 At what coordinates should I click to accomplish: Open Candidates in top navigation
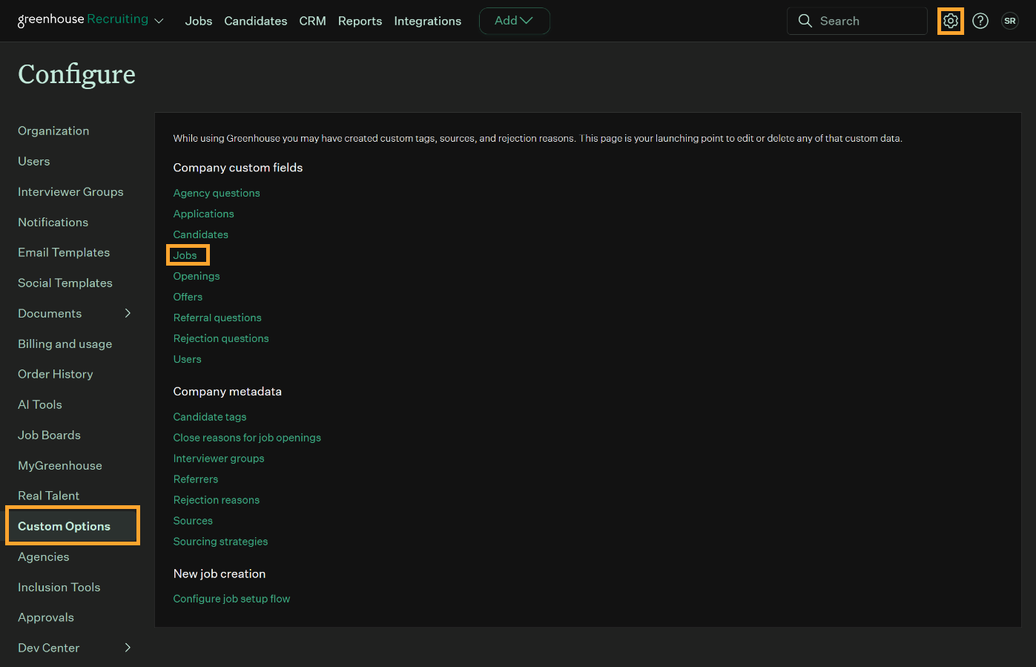[x=256, y=21]
